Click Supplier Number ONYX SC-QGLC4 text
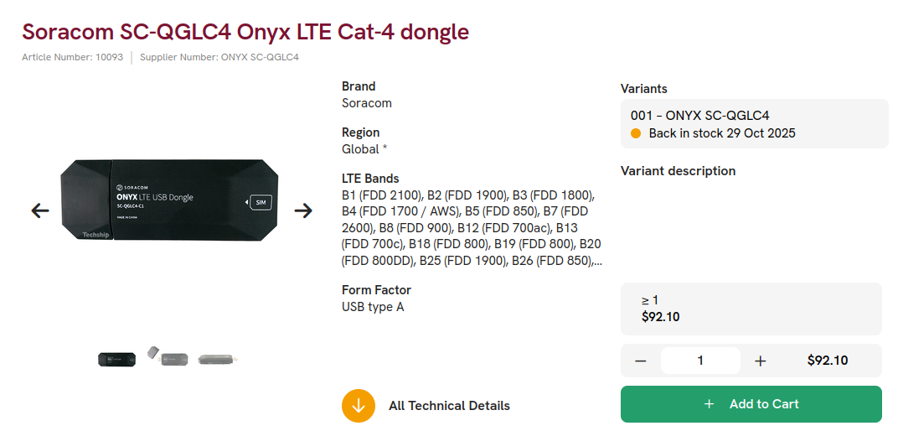This screenshot has height=431, width=898. pyautogui.click(x=219, y=57)
